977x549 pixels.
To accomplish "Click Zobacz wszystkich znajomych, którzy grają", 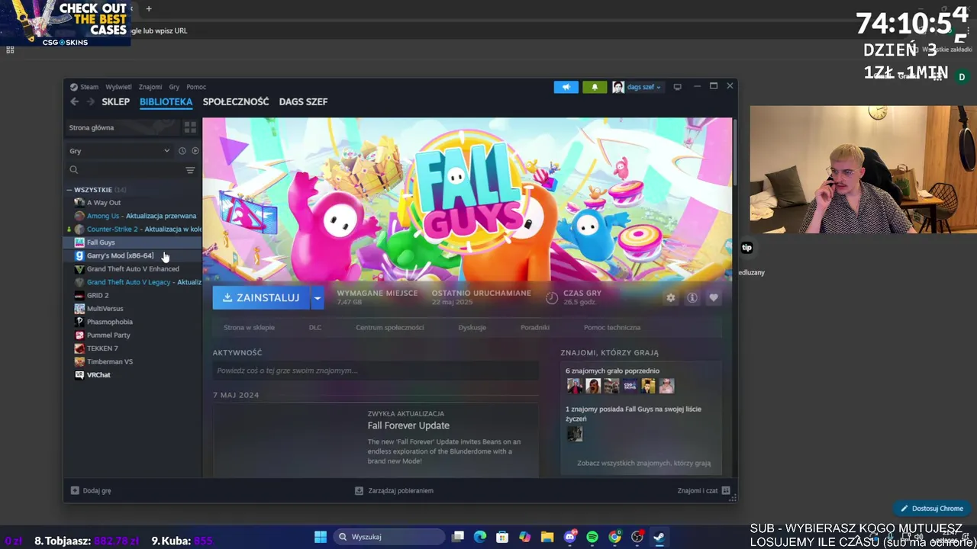I will pos(644,463).
